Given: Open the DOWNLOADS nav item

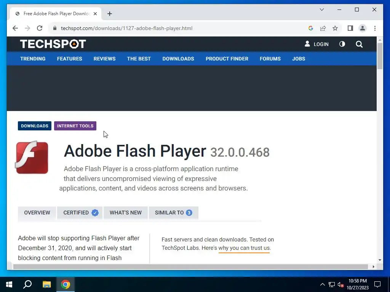Looking at the screenshot, I should [x=178, y=59].
